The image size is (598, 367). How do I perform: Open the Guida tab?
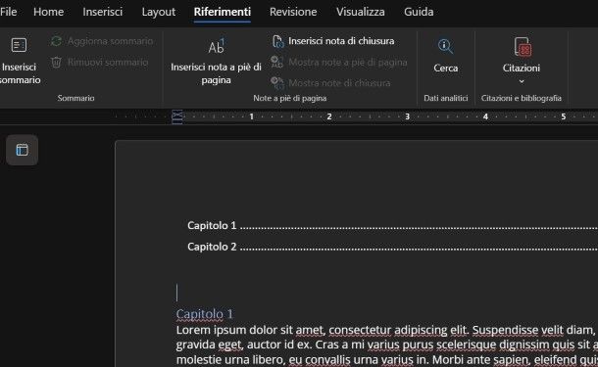[x=419, y=12]
